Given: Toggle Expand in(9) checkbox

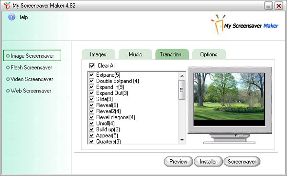Looking at the screenshot, I should pyautogui.click(x=91, y=87).
